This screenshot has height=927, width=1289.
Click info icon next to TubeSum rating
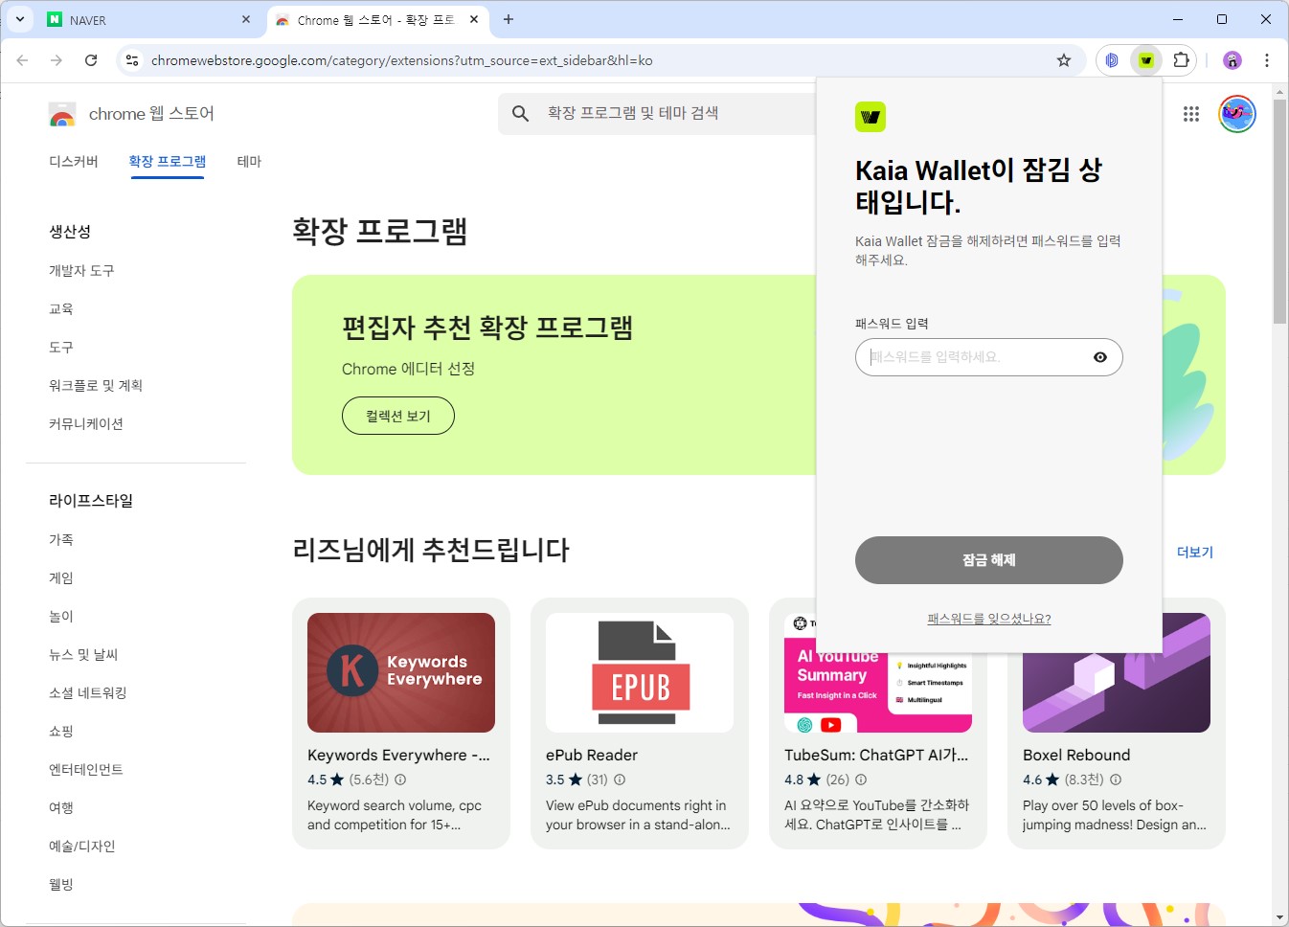tap(861, 780)
